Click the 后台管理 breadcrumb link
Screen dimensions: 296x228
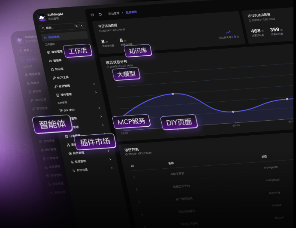pyautogui.click(x=114, y=13)
